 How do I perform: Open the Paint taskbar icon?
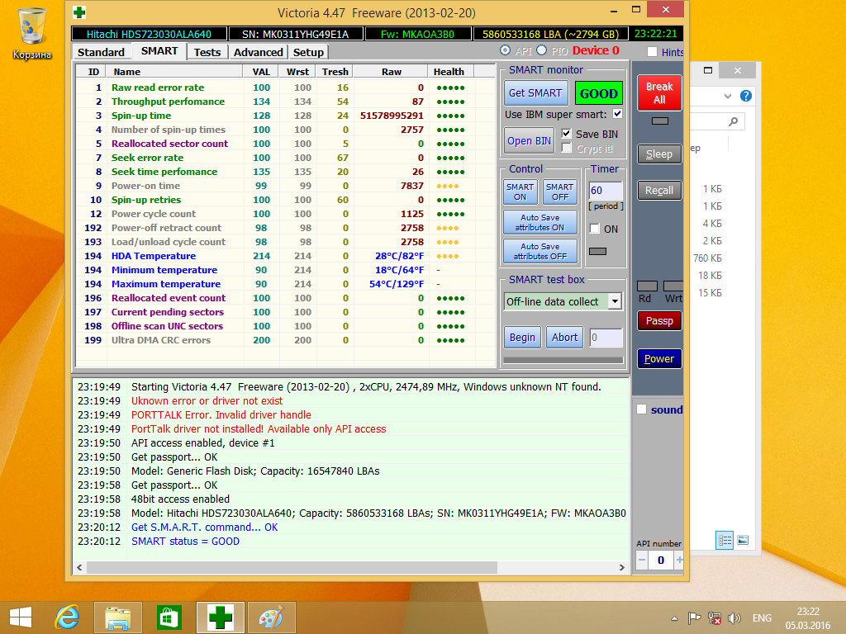(x=271, y=617)
